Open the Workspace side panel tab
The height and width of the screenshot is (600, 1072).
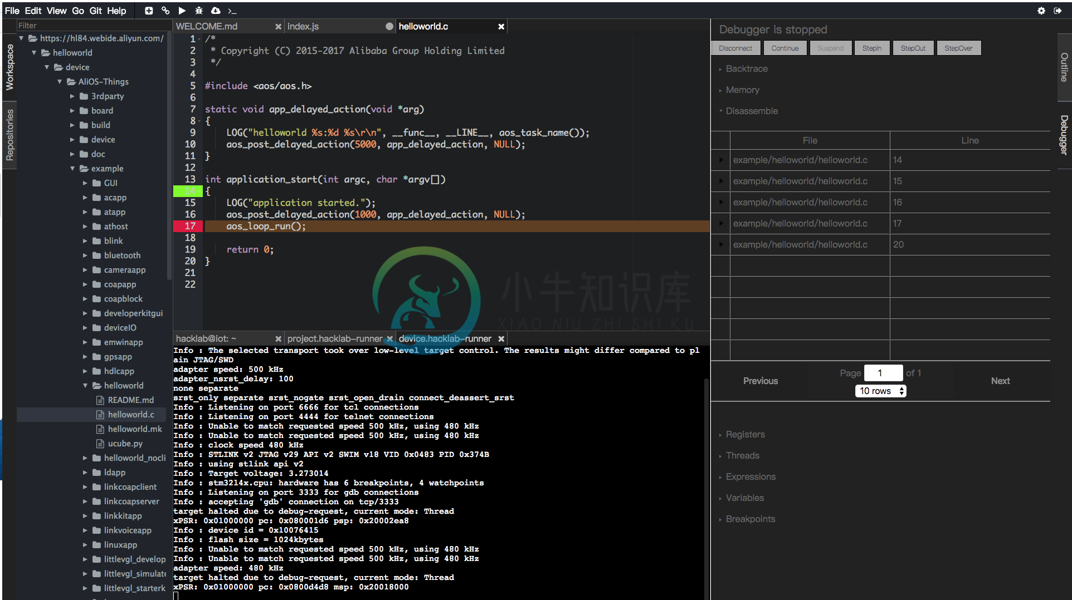(x=9, y=67)
